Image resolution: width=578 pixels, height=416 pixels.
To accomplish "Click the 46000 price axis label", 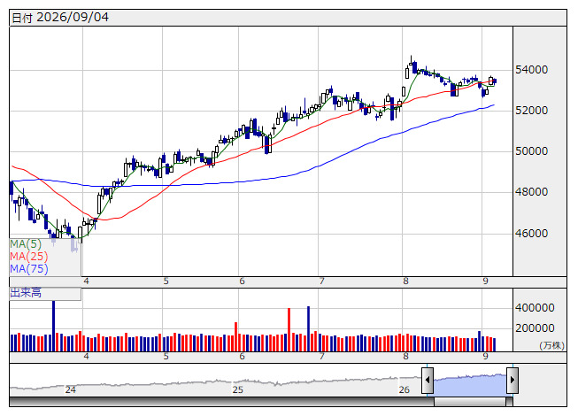I will [x=531, y=234].
